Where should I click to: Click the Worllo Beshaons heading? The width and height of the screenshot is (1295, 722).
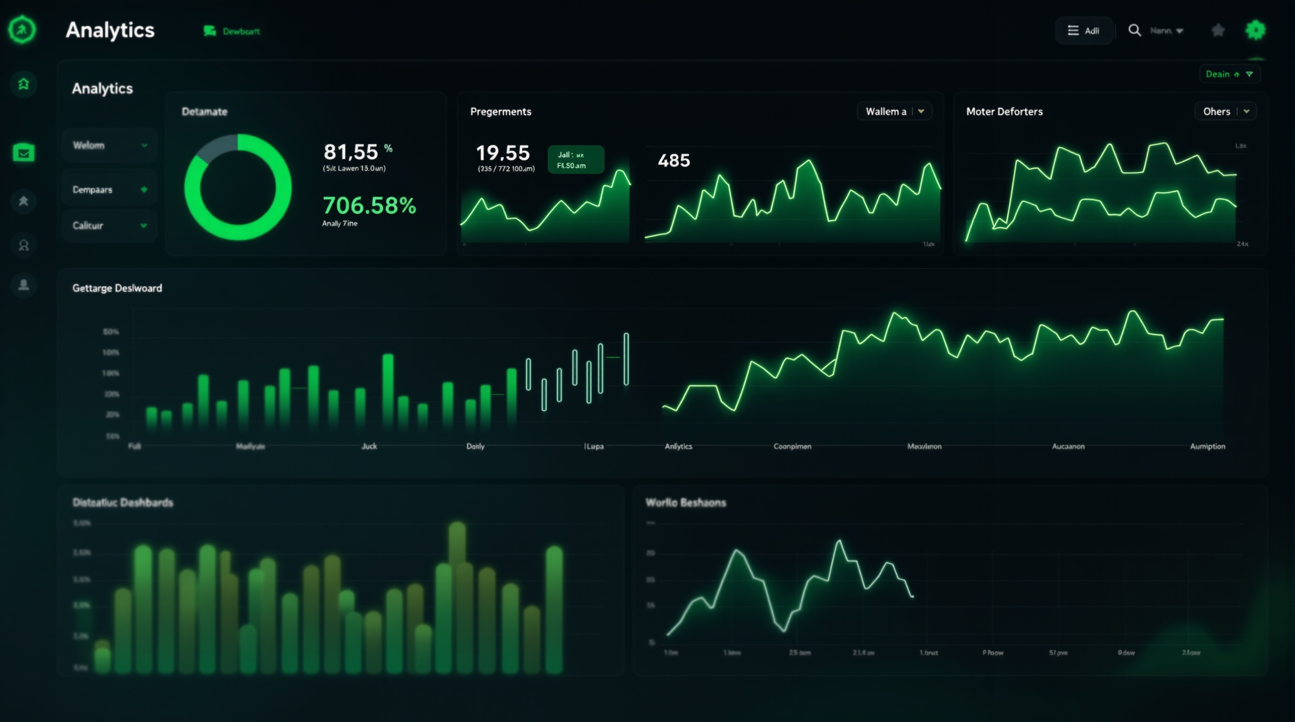click(686, 502)
